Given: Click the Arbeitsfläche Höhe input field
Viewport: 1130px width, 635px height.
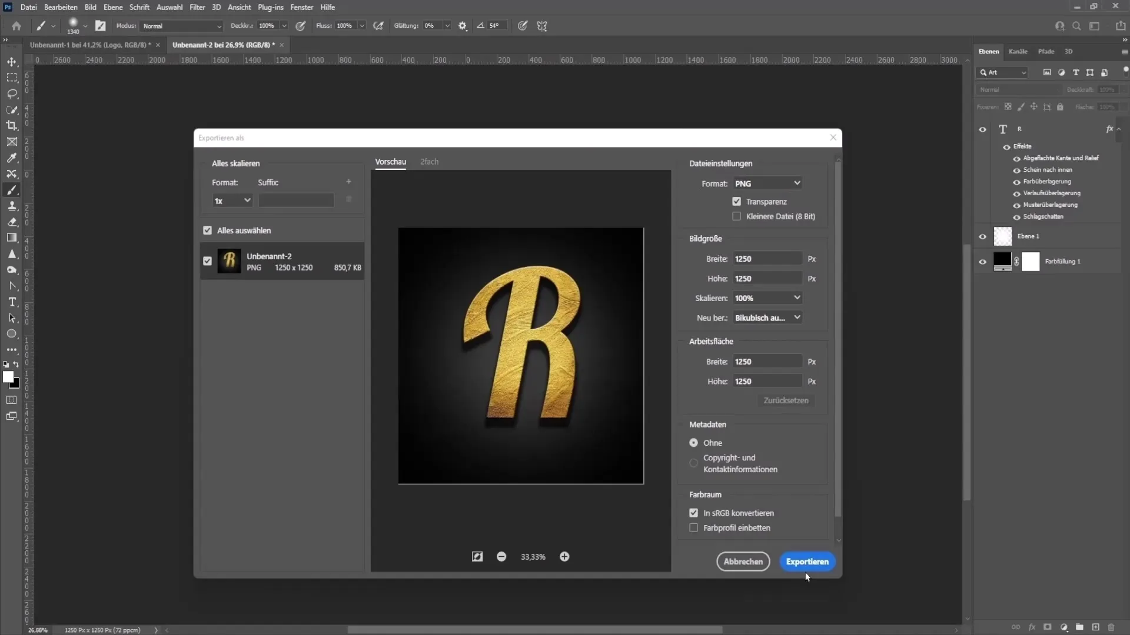Looking at the screenshot, I should point(767,381).
